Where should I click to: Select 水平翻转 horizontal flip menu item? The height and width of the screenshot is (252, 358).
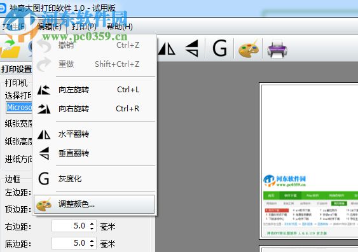[95, 134]
